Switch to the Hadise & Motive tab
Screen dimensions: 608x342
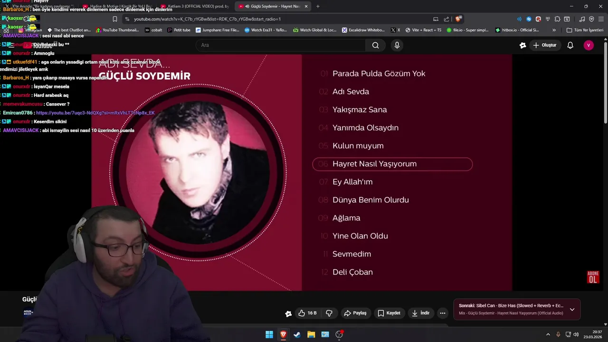click(117, 6)
